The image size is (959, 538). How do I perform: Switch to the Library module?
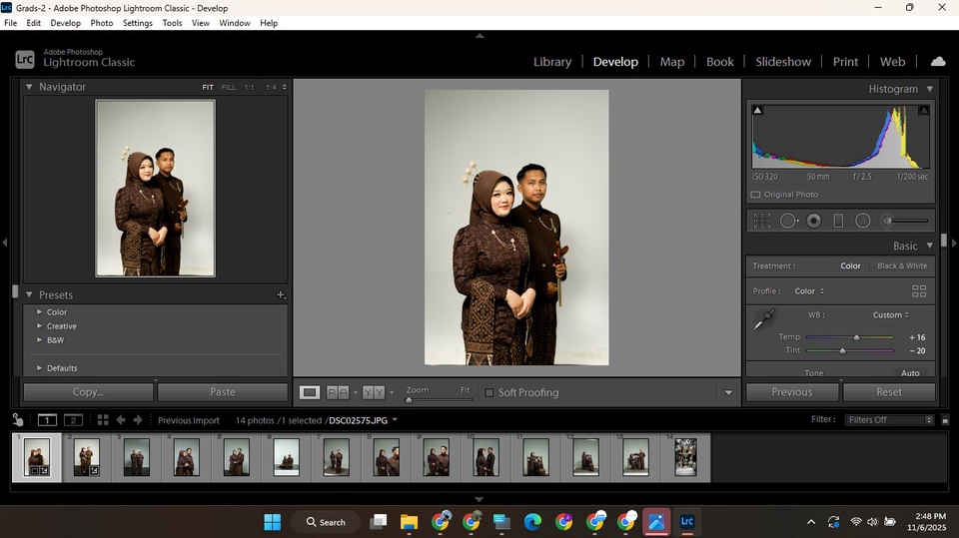click(552, 62)
